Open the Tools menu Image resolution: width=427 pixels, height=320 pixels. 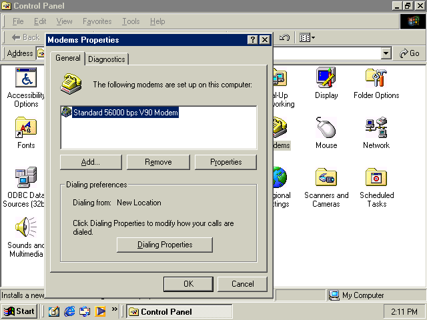tap(131, 21)
